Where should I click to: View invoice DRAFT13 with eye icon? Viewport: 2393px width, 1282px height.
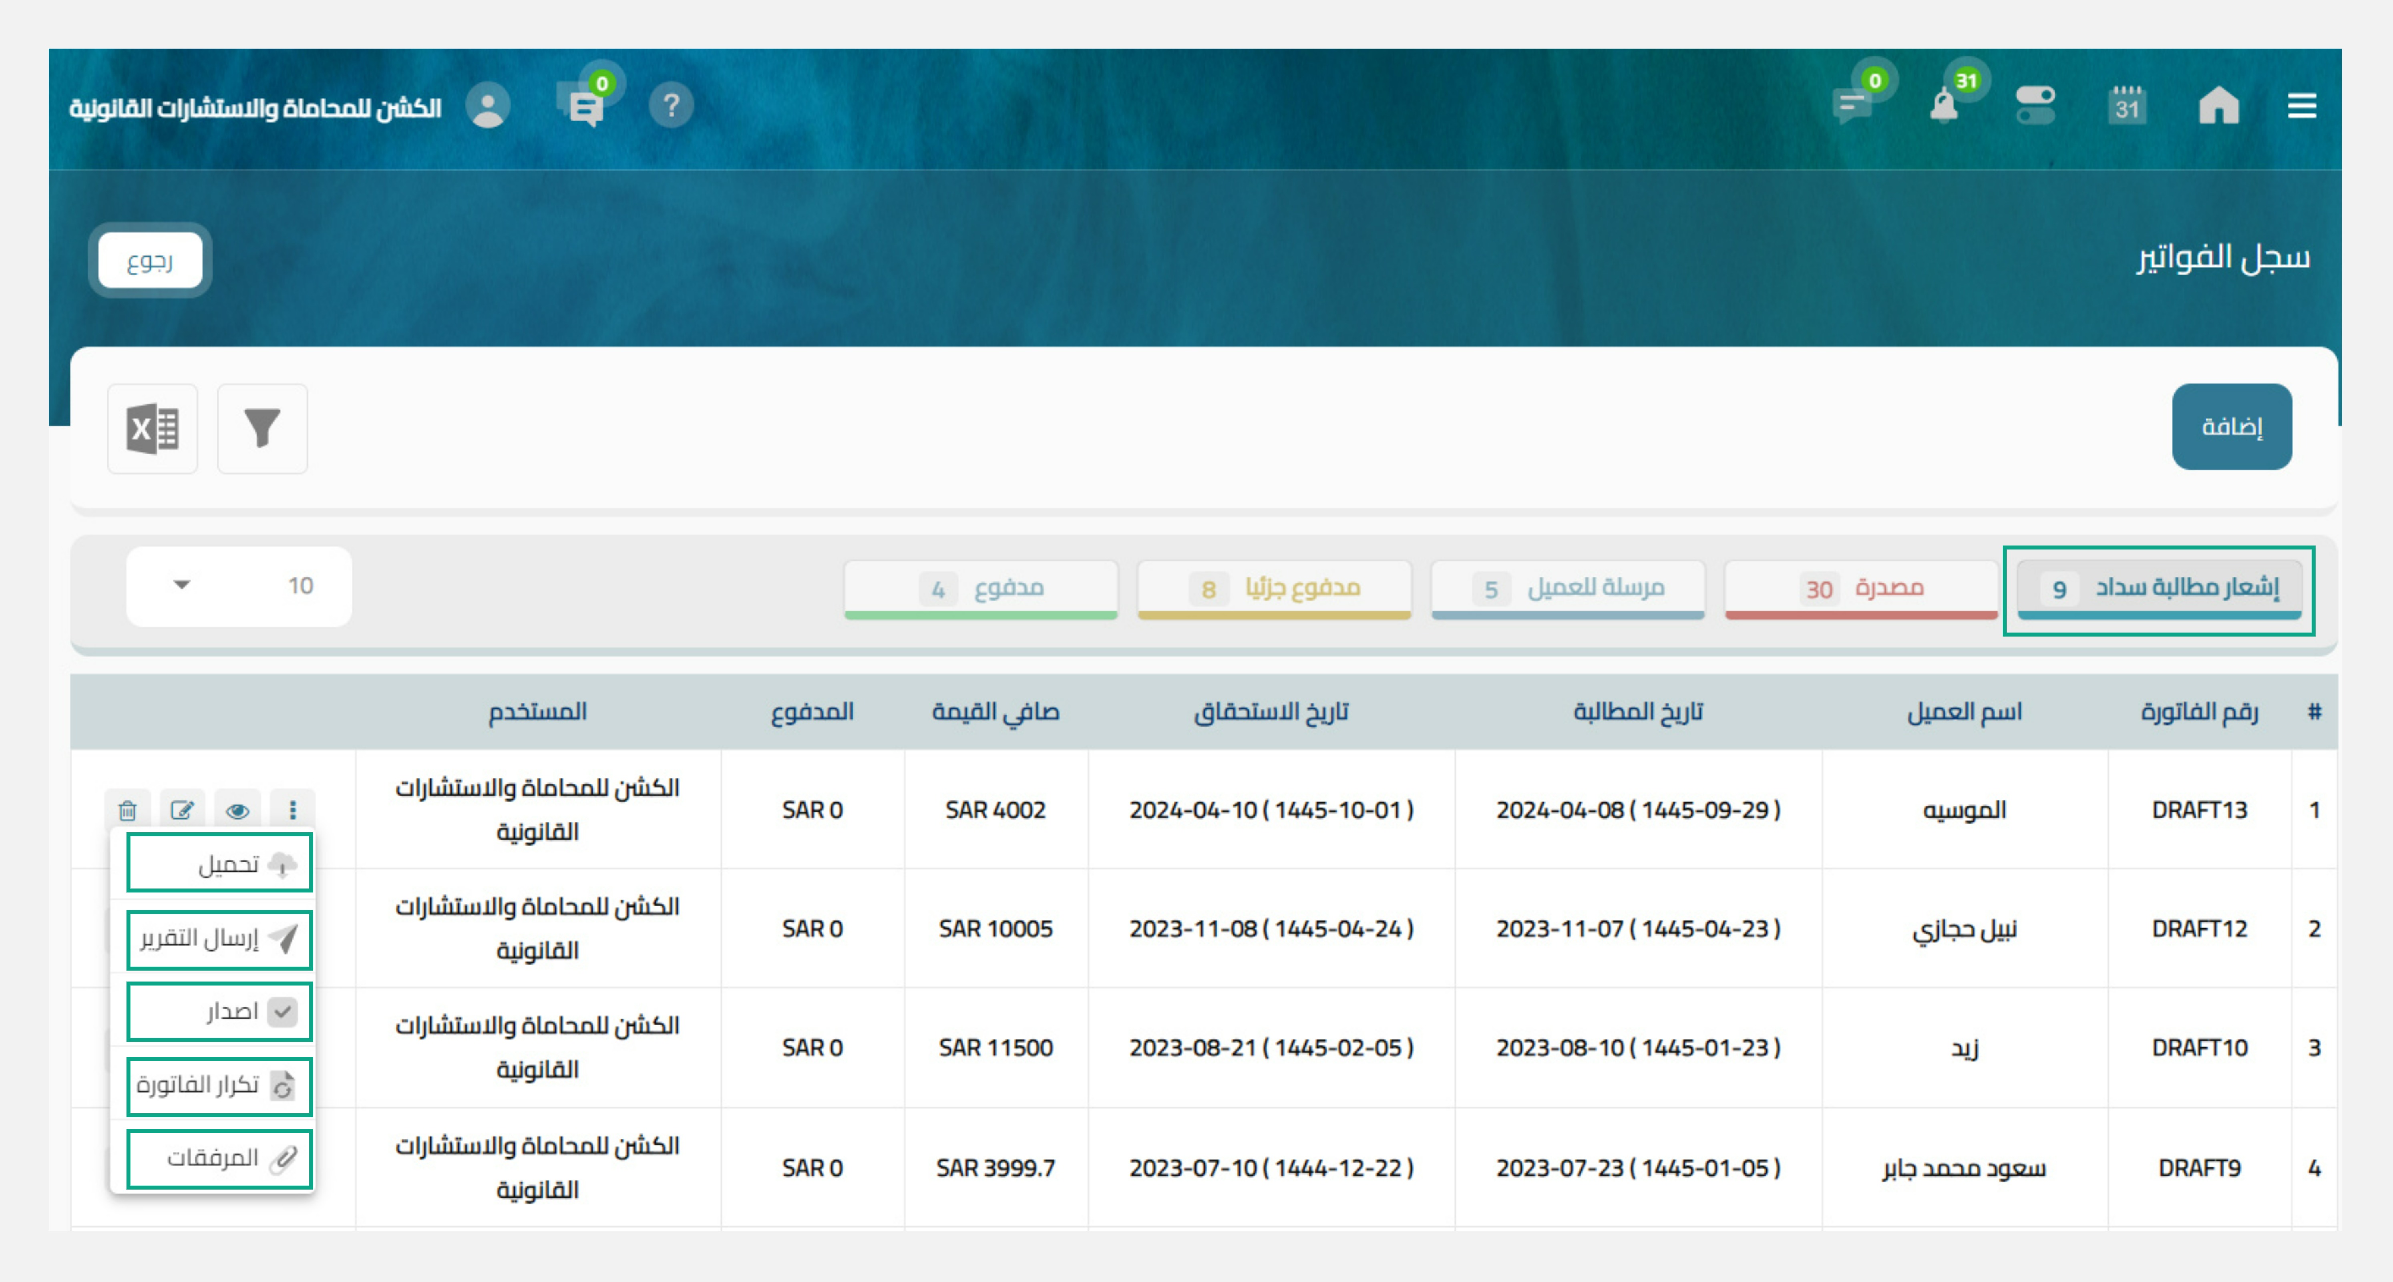pyautogui.click(x=237, y=810)
